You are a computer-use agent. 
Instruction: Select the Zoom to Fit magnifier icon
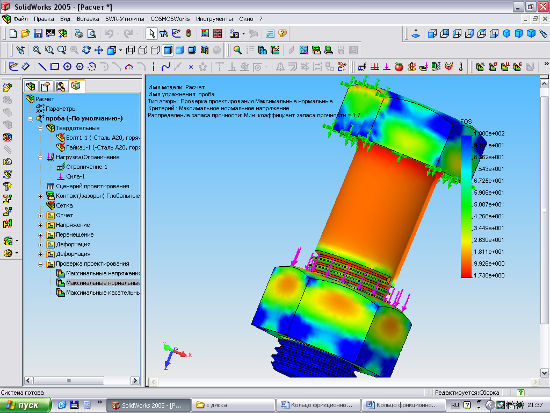coord(37,50)
